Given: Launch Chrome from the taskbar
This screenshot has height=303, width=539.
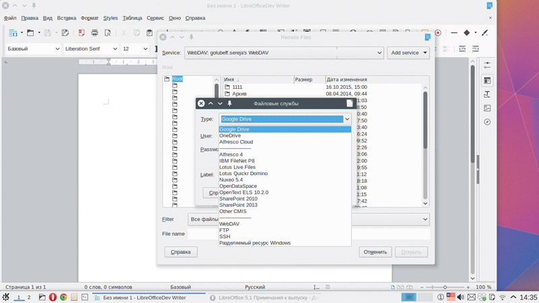Looking at the screenshot, I should click(x=63, y=297).
